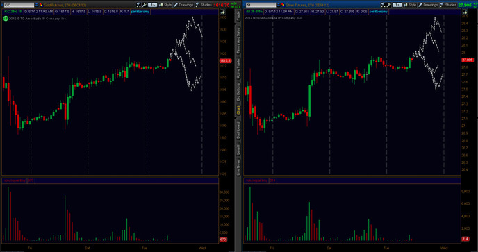
Task: Click the share chart icon in silver panel
Action: click(x=383, y=5)
